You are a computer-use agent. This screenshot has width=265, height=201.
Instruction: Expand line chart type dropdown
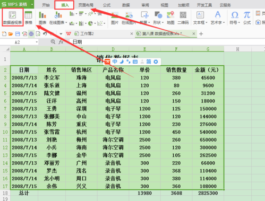[95, 14]
